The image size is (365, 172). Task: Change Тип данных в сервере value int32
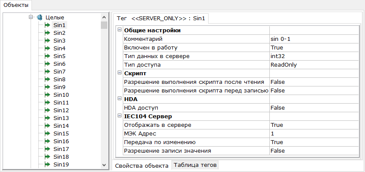314,56
